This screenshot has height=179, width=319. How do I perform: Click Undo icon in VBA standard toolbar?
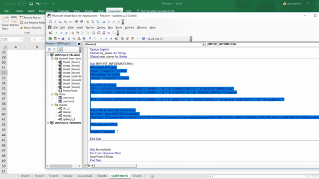tap(90, 39)
